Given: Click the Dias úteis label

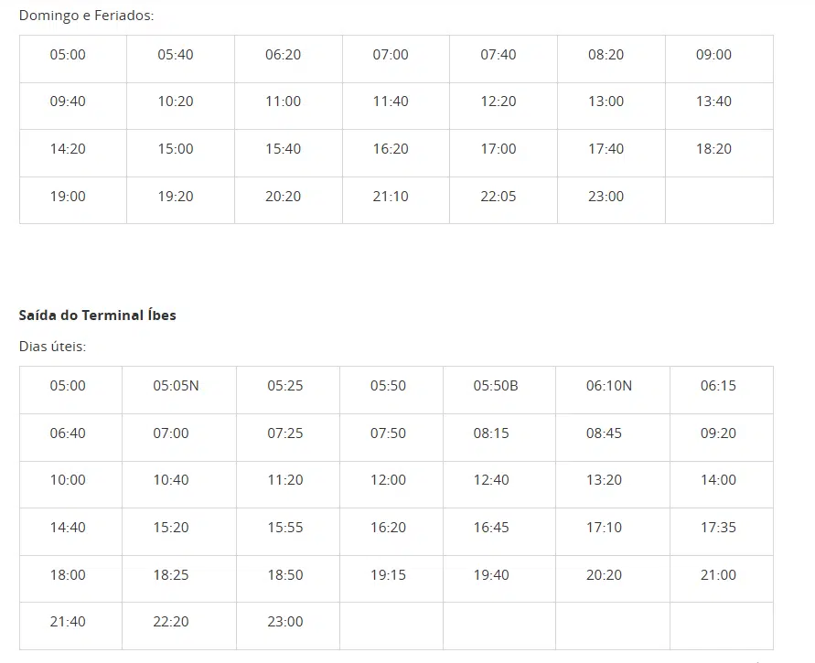Looking at the screenshot, I should [52, 348].
